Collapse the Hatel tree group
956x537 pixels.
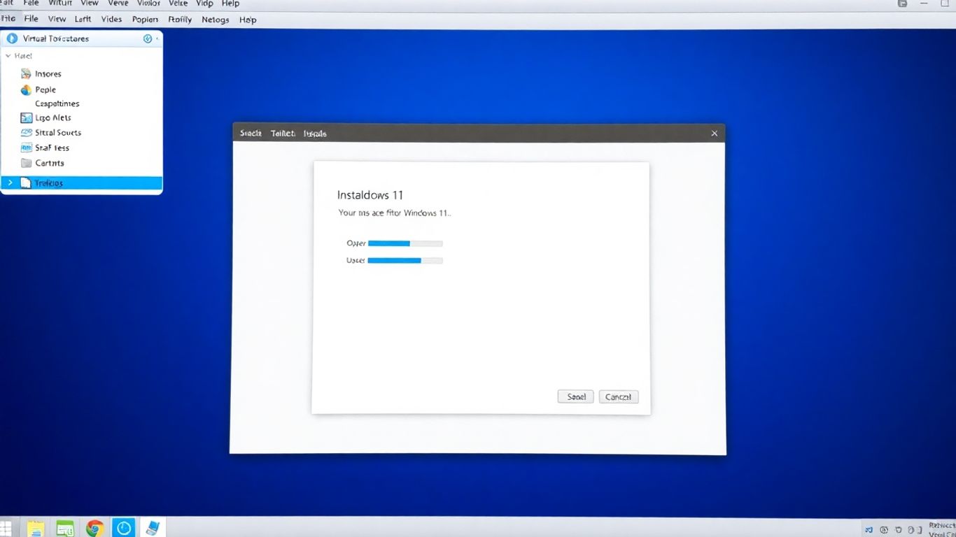[8, 56]
